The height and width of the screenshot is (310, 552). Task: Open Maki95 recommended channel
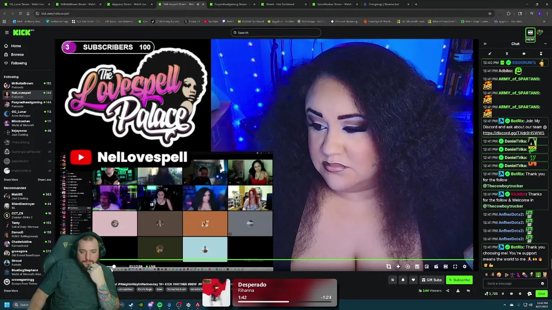27,196
